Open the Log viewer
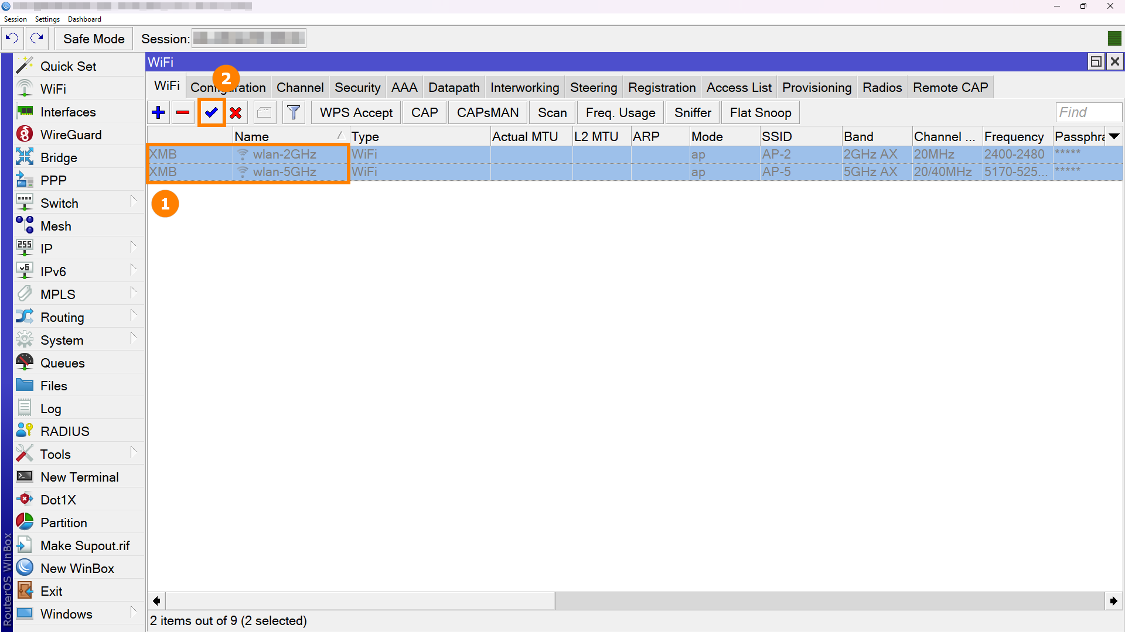This screenshot has width=1125, height=632. point(79,408)
